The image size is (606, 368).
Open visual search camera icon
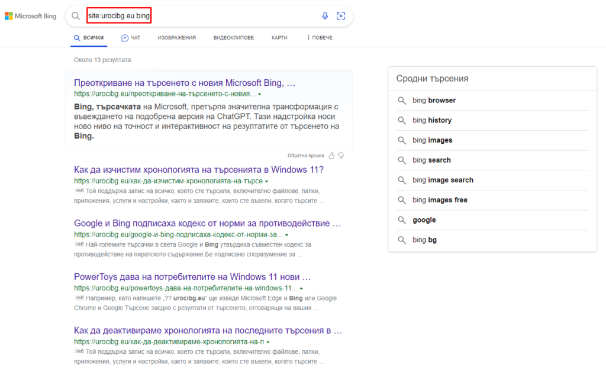[x=341, y=16]
